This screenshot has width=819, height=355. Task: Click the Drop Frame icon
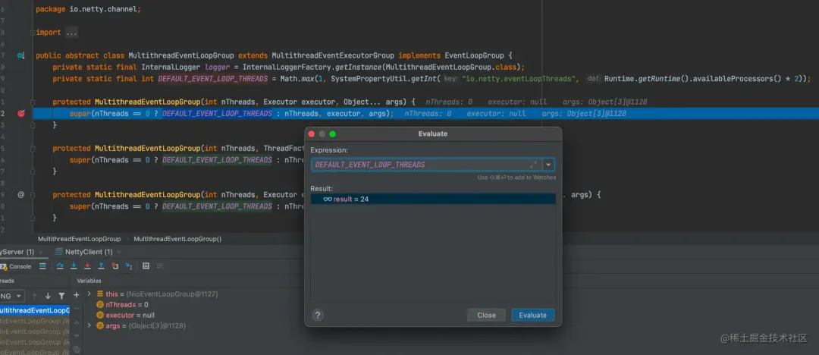click(x=115, y=266)
